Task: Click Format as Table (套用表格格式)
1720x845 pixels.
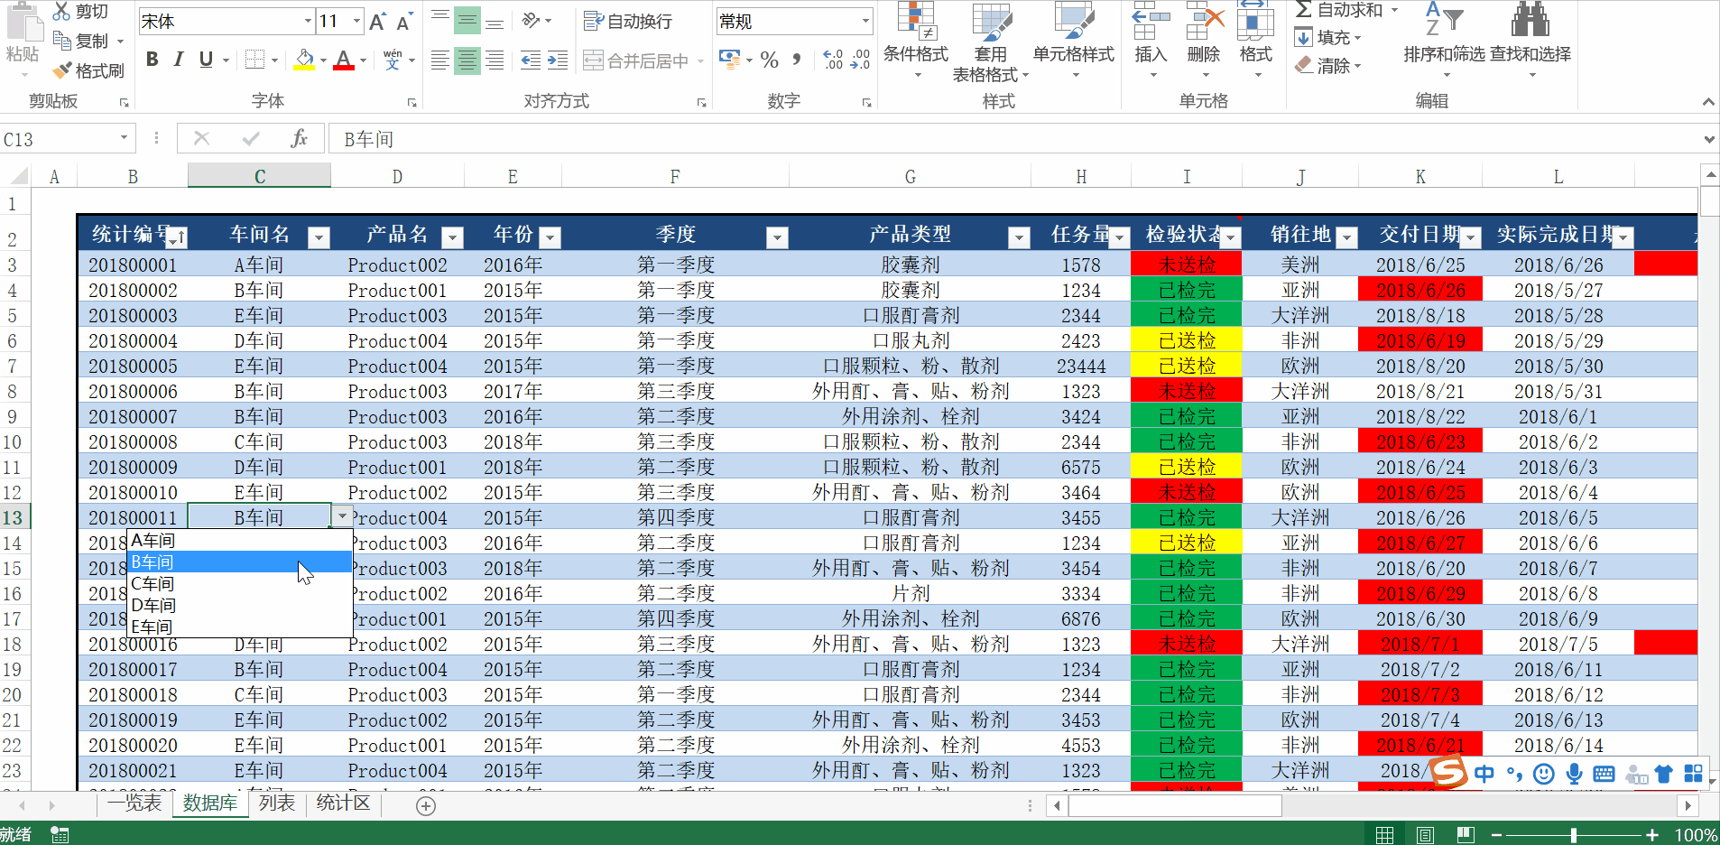Action: [991, 41]
